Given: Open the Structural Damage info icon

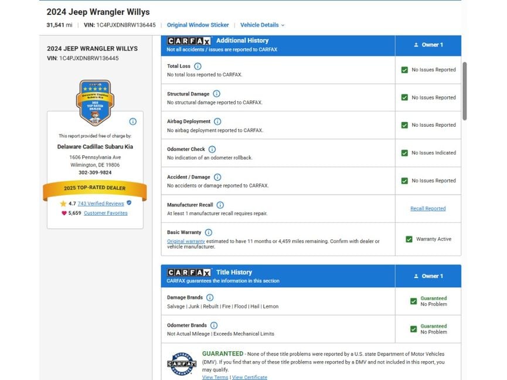Looking at the screenshot, I should point(217,94).
